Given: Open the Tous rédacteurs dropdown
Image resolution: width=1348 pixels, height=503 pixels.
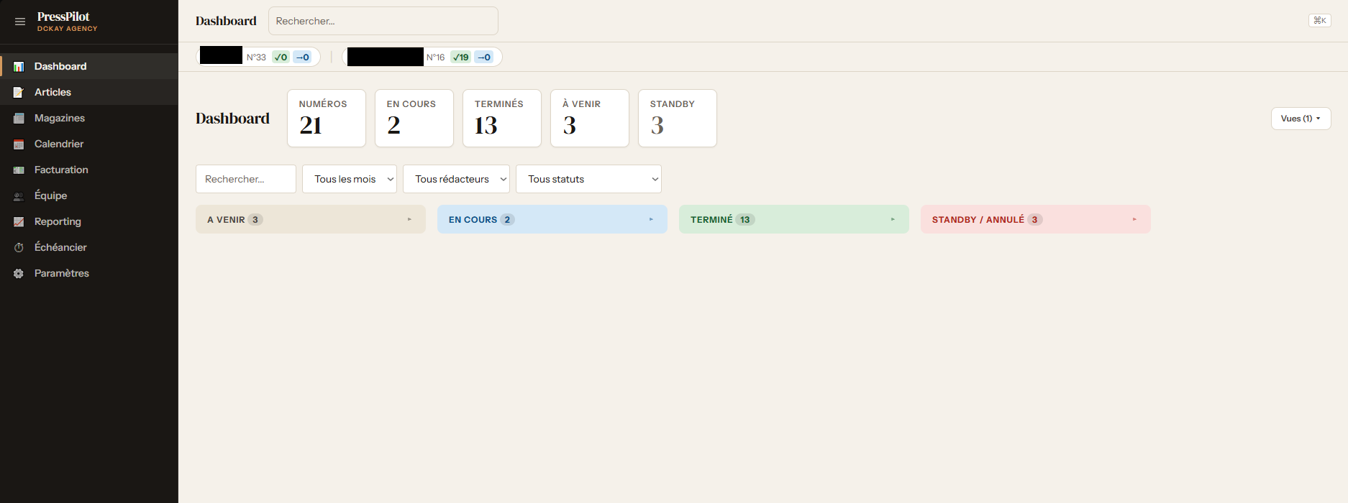Looking at the screenshot, I should click(456, 179).
